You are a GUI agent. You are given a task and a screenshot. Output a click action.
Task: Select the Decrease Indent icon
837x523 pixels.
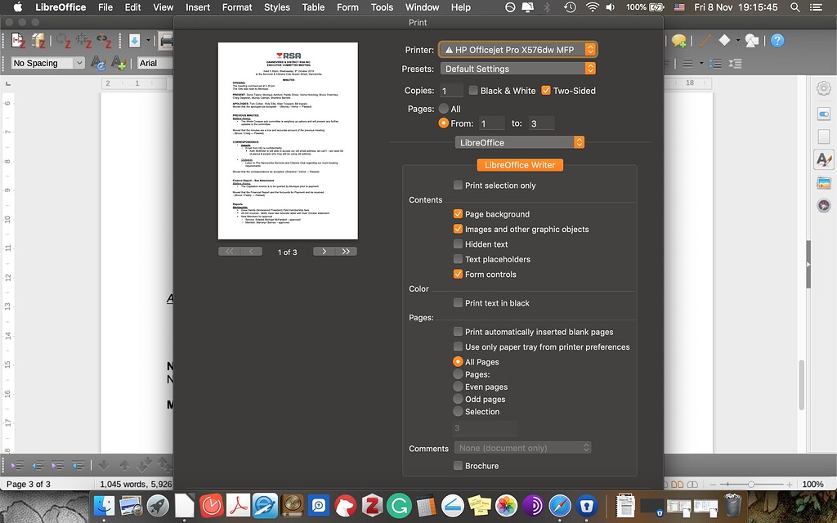pyautogui.click(x=38, y=466)
